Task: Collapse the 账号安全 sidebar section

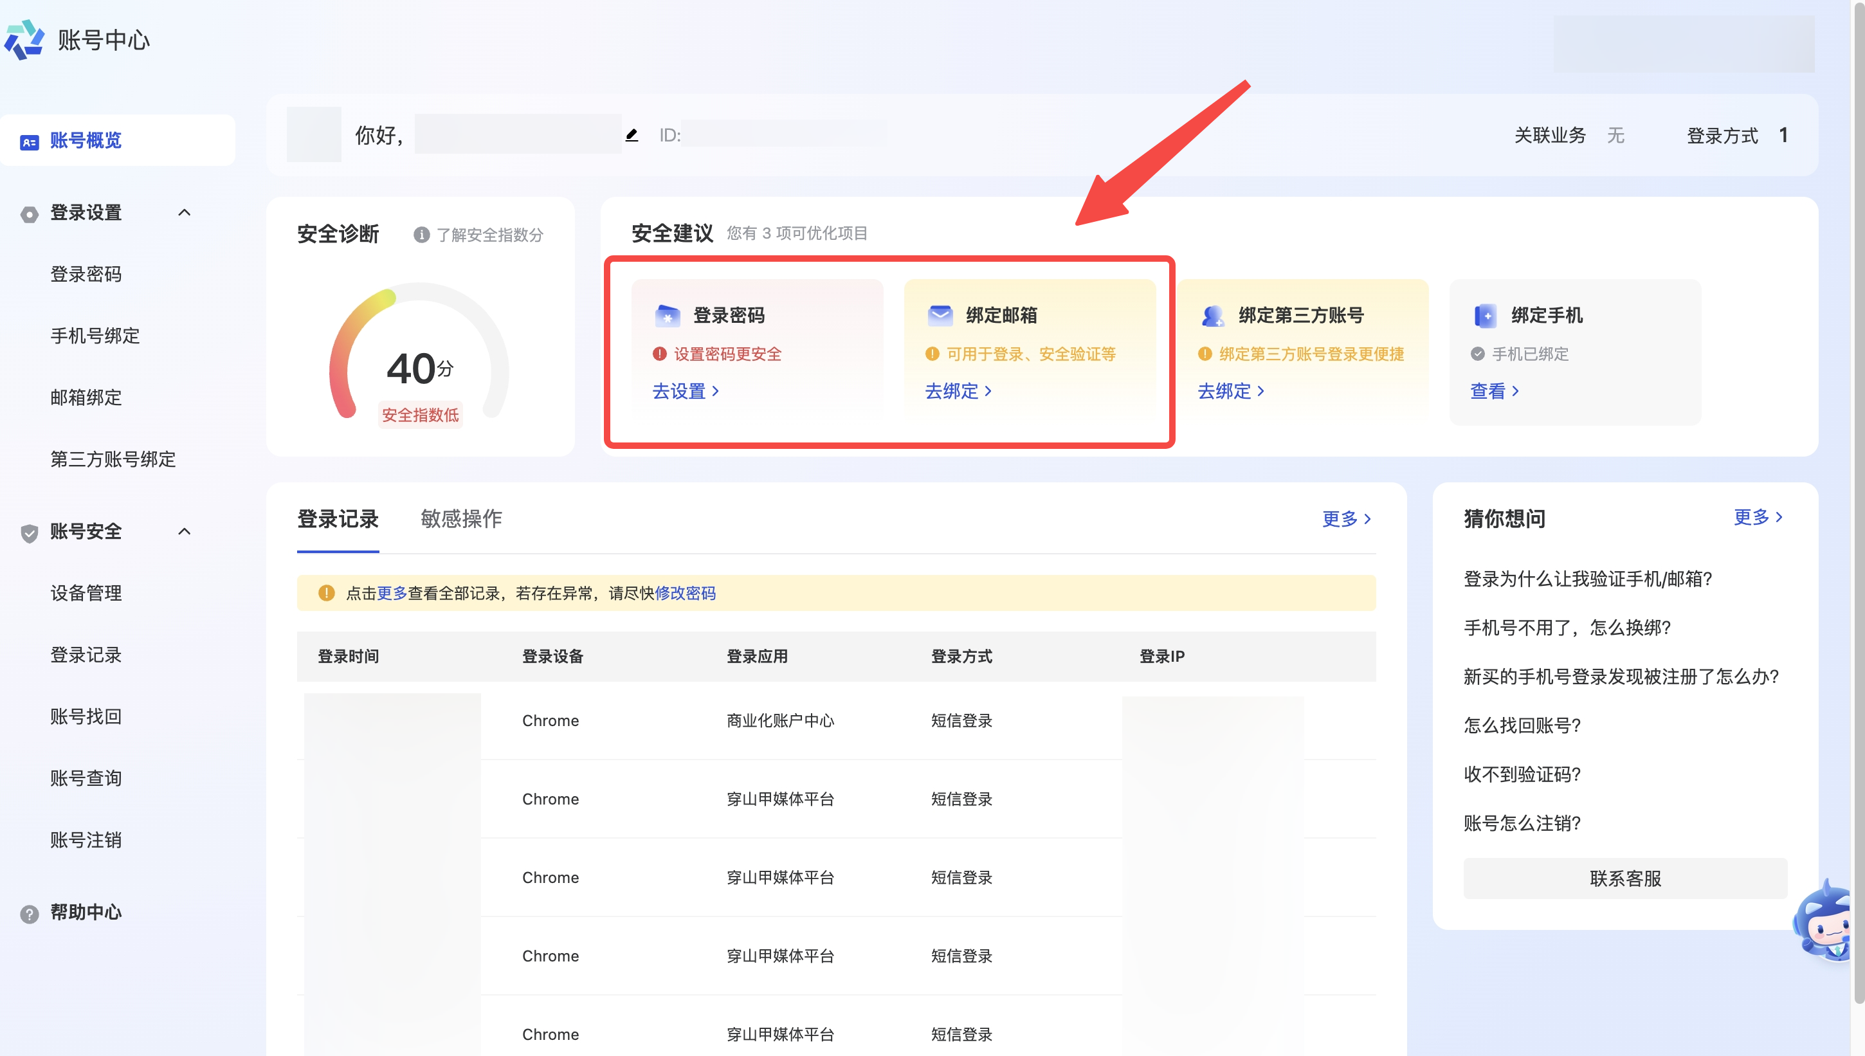Action: 184,532
